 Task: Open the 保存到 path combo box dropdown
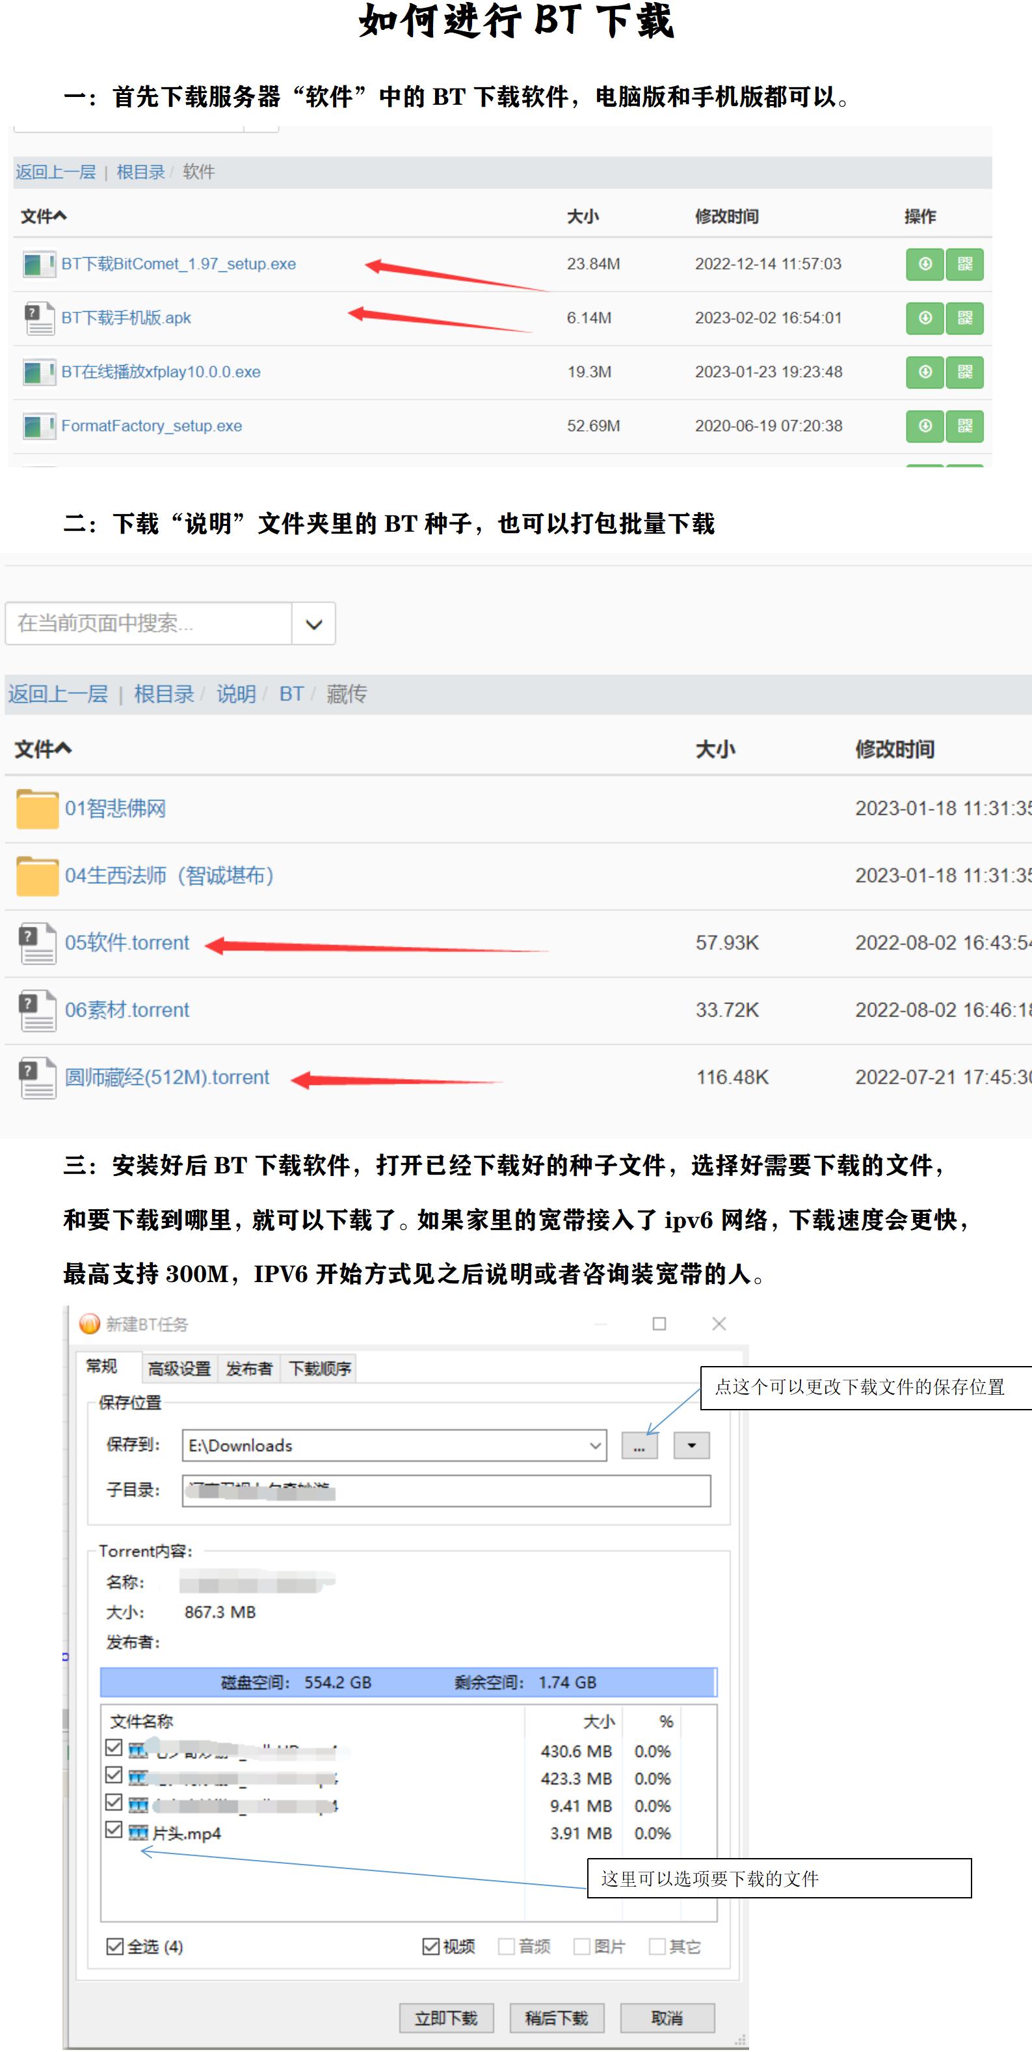(594, 1445)
